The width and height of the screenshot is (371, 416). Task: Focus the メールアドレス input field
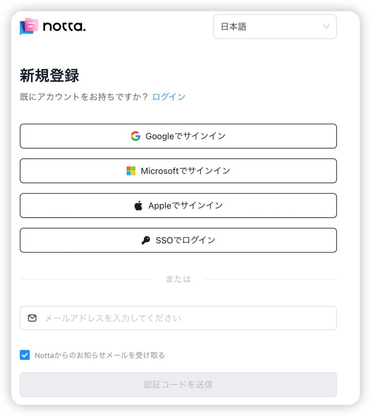point(187,318)
